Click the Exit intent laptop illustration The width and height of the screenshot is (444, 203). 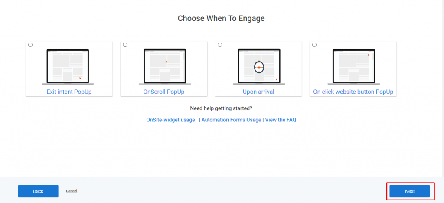[x=68, y=67]
